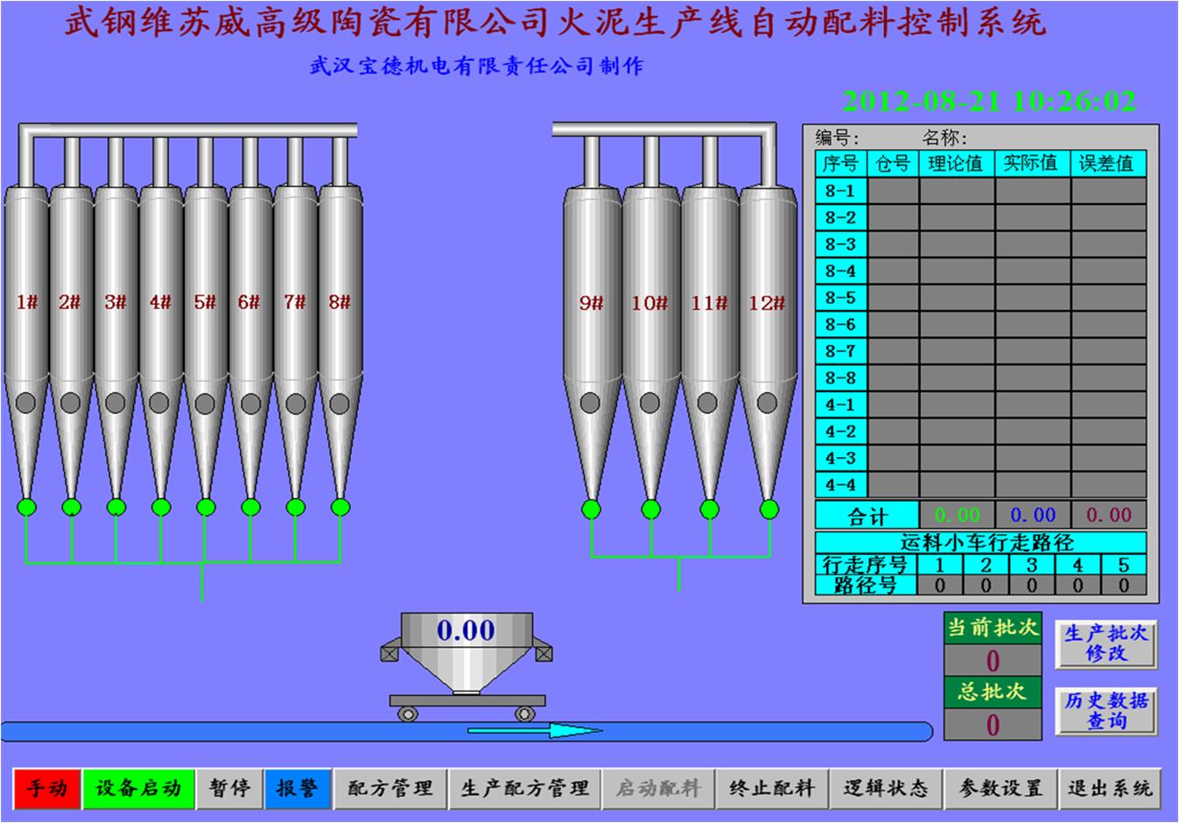Click the cyan conveyor direction arrow
The height and width of the screenshot is (823, 1179).
[x=535, y=730]
